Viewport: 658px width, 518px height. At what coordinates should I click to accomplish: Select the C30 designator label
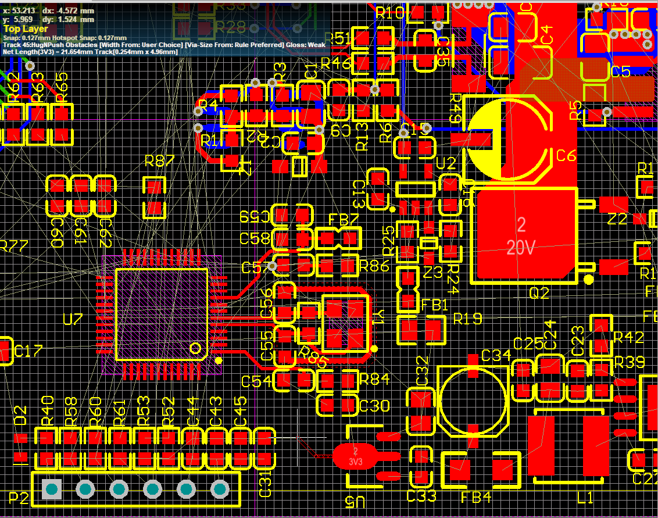375,406
